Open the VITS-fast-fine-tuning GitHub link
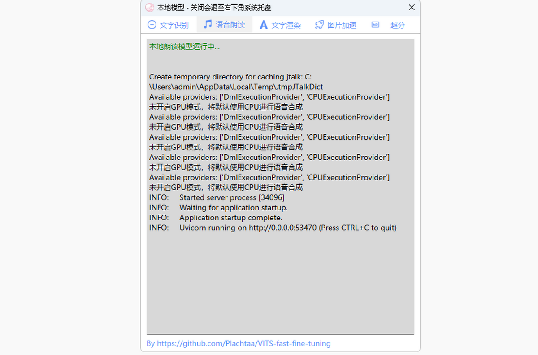Screen dimensions: 538x355 click(x=239, y=343)
